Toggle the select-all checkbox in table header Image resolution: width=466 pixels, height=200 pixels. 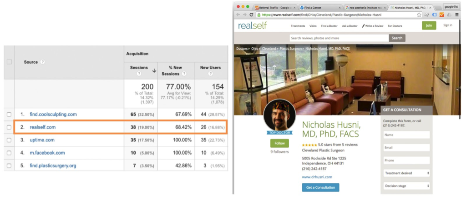click(9, 62)
